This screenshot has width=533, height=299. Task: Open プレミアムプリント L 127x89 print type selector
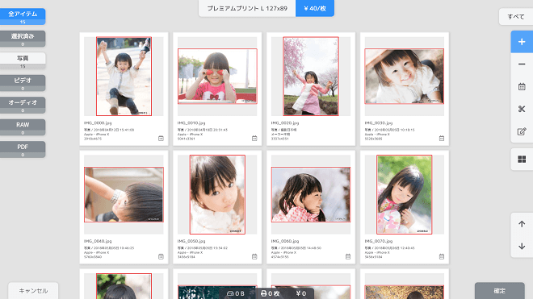click(x=247, y=8)
